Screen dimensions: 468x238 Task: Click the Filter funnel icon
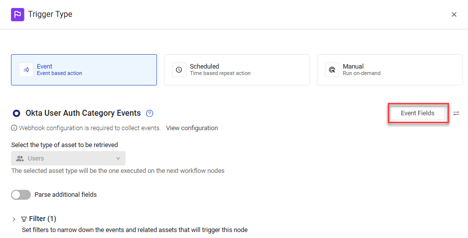(24, 219)
